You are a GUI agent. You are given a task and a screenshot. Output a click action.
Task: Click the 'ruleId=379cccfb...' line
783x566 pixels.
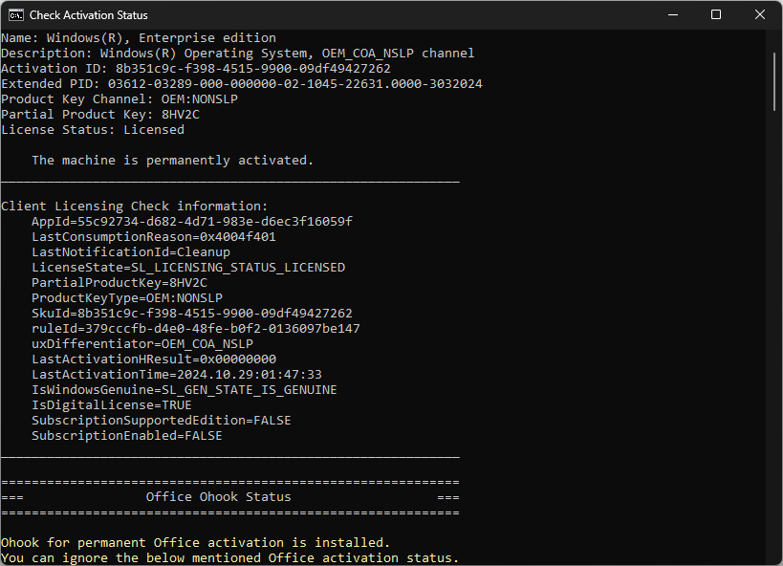point(196,329)
